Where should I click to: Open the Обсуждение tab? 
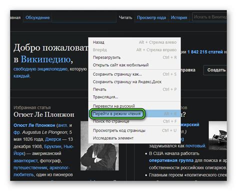tap(37, 17)
